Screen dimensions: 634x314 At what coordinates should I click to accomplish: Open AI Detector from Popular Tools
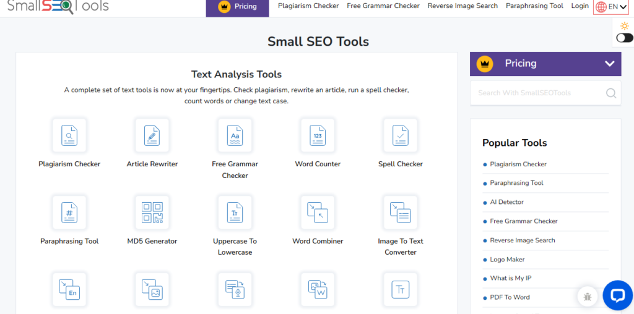pyautogui.click(x=506, y=202)
